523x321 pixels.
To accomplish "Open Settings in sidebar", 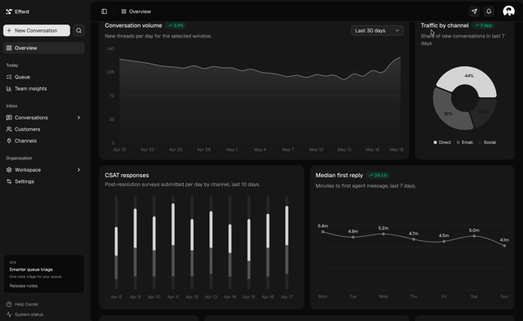I will tap(44, 181).
